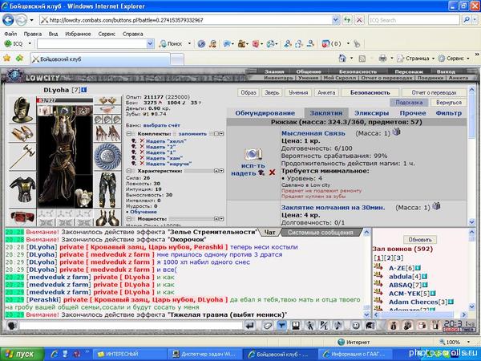Click the sword icon beside A-ZE

click(378, 267)
